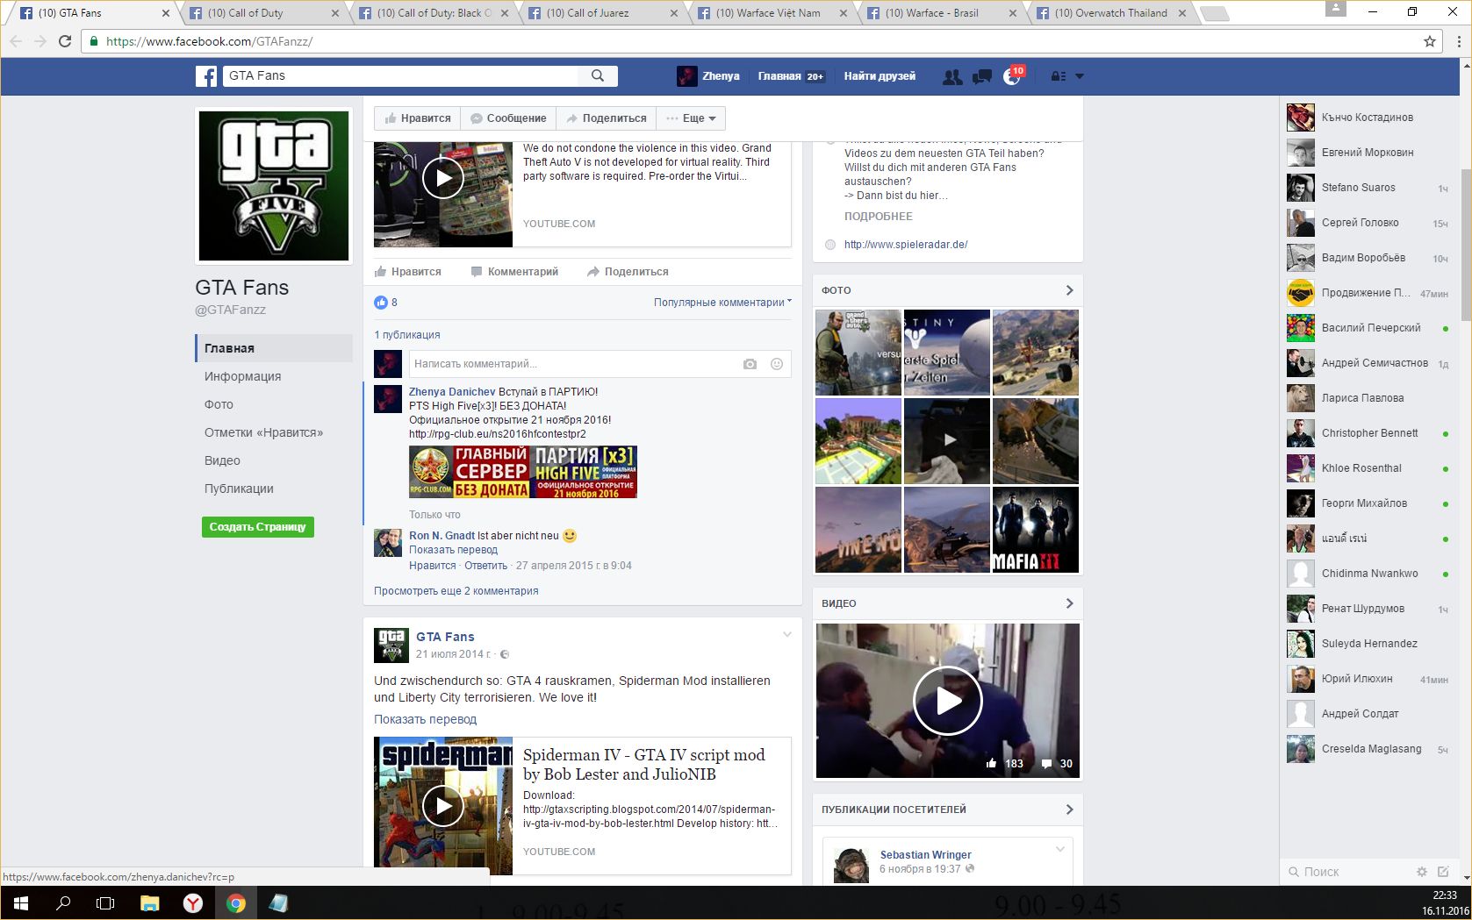Open options chevron on Sebastian Wringer post
Screen dimensions: 1472x920
coord(1060,849)
